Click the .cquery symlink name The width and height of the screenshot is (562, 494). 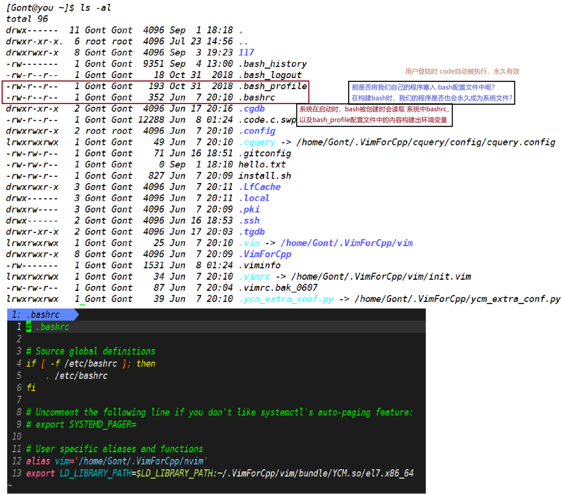257,142
